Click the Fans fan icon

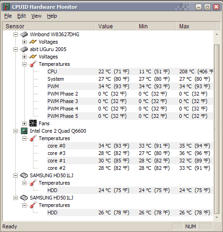pos(33,123)
